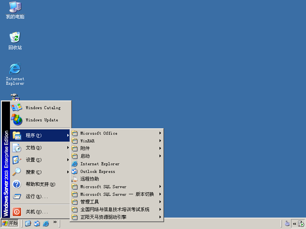Click Outlook Express text in submenu
Viewport: 306px width, 229px height.
click(98, 171)
